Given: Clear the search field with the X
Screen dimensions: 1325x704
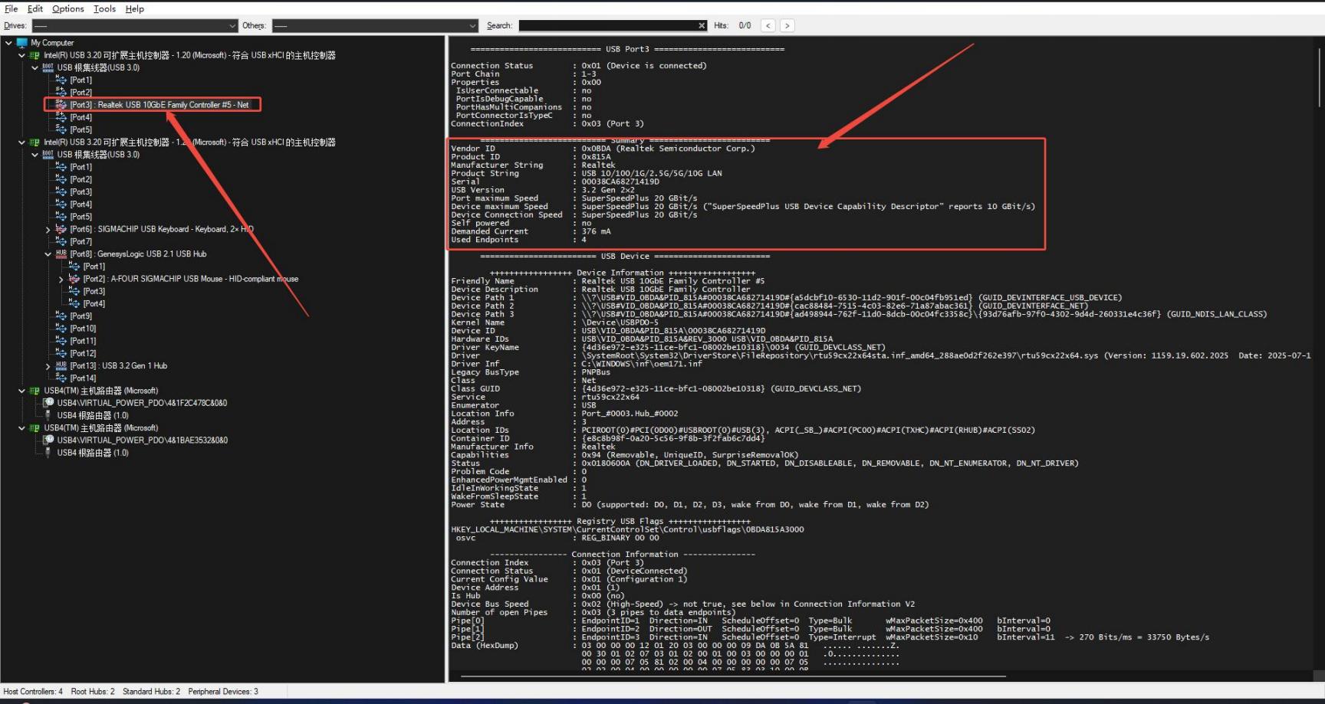Looking at the screenshot, I should point(701,26).
